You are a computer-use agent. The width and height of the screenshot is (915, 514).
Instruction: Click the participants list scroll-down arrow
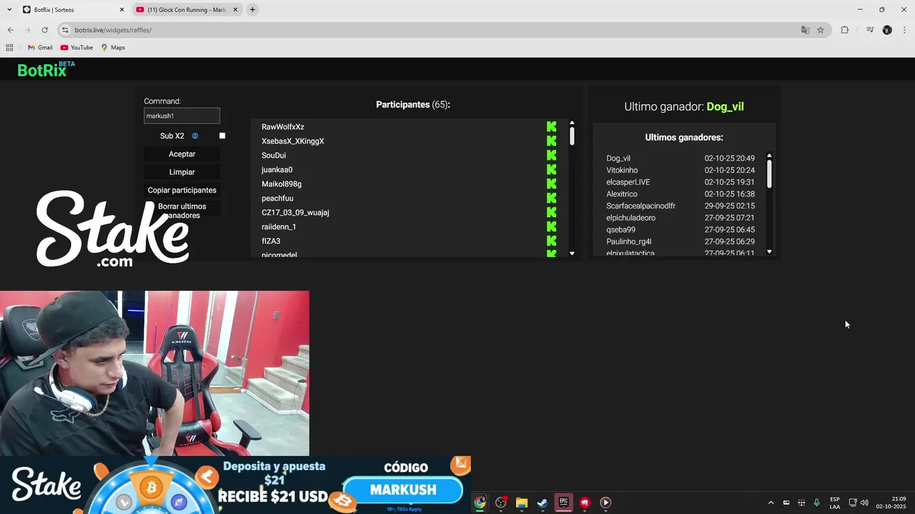(x=572, y=253)
